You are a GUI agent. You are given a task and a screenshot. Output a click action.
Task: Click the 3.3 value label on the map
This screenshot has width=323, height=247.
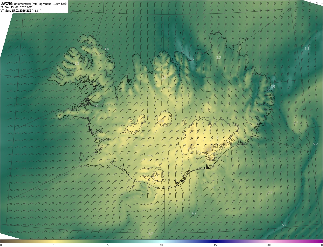219,58
